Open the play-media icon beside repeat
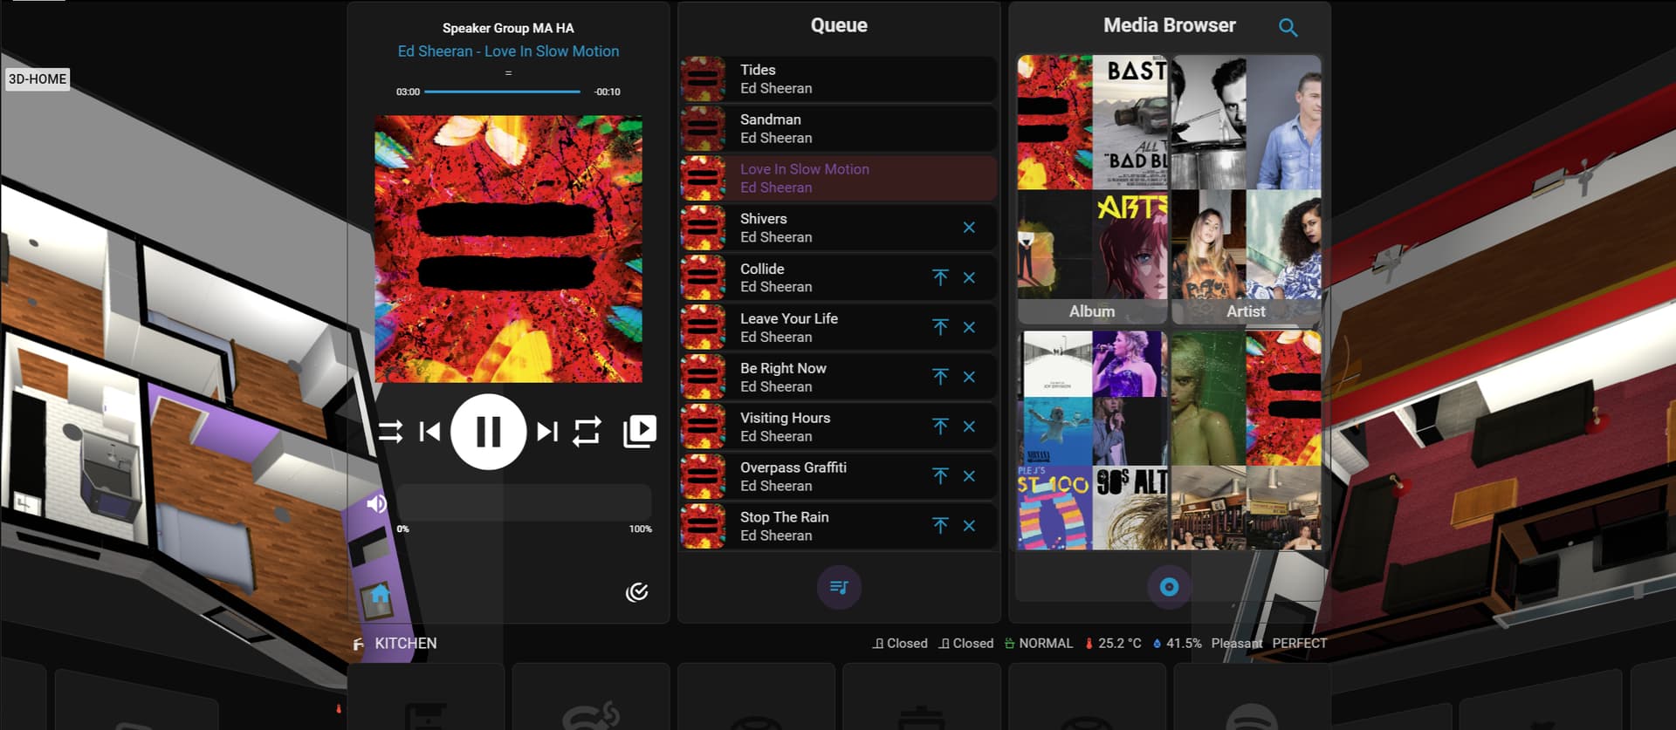Screen dimensions: 1676x730 coord(640,431)
